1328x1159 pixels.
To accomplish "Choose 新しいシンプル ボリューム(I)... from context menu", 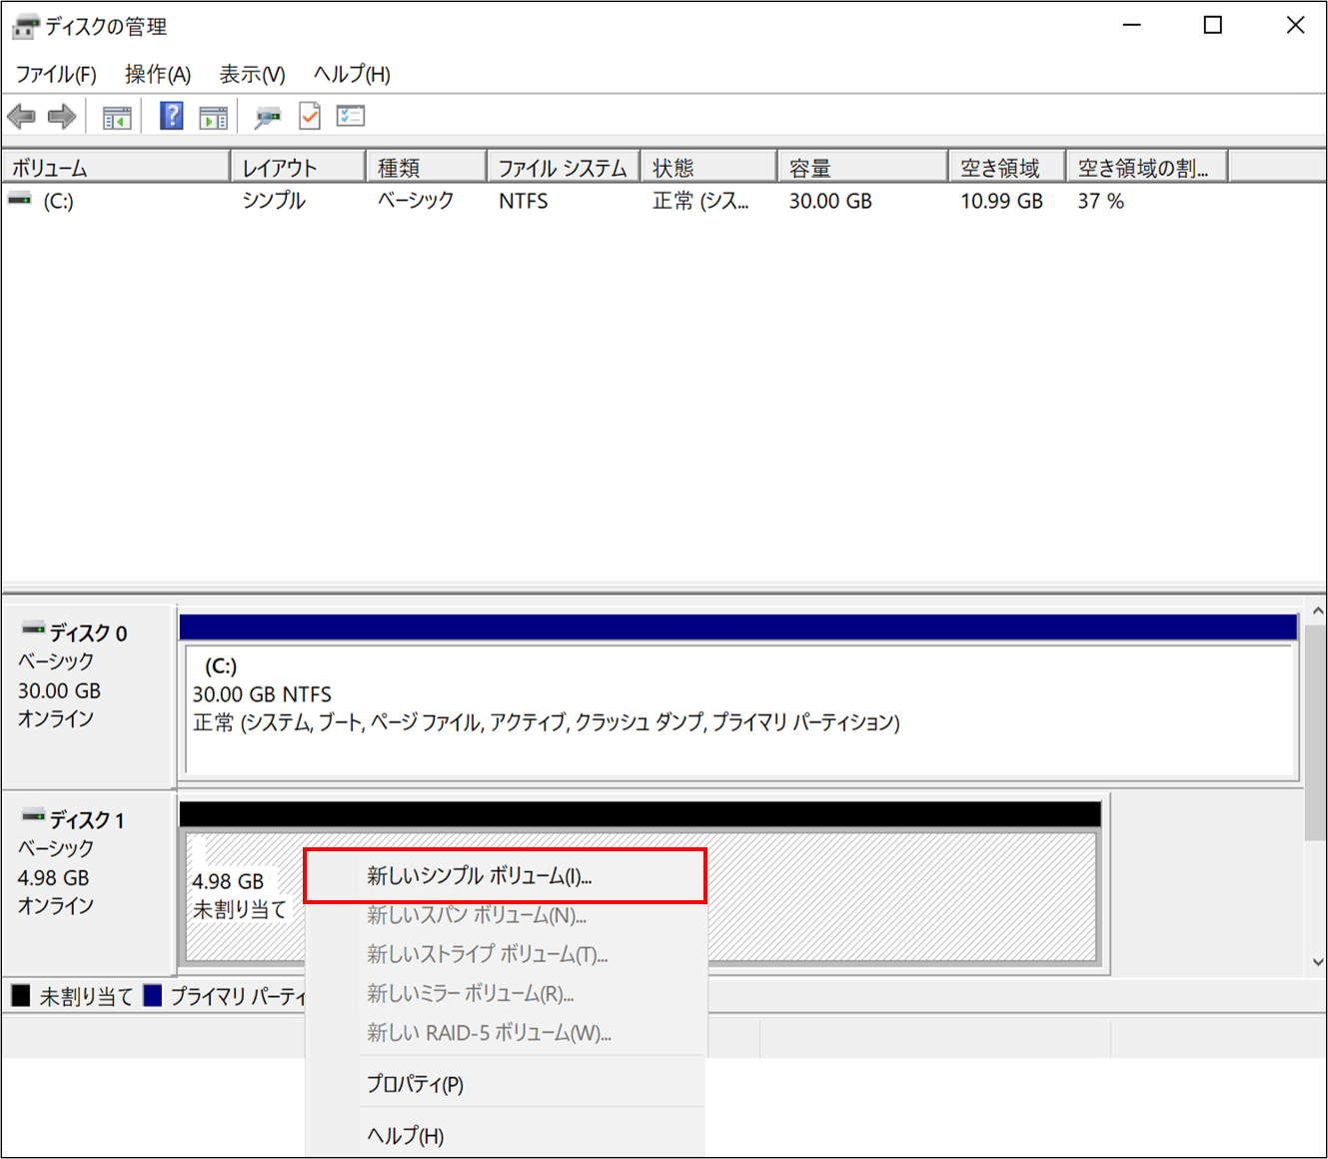I will [x=479, y=876].
